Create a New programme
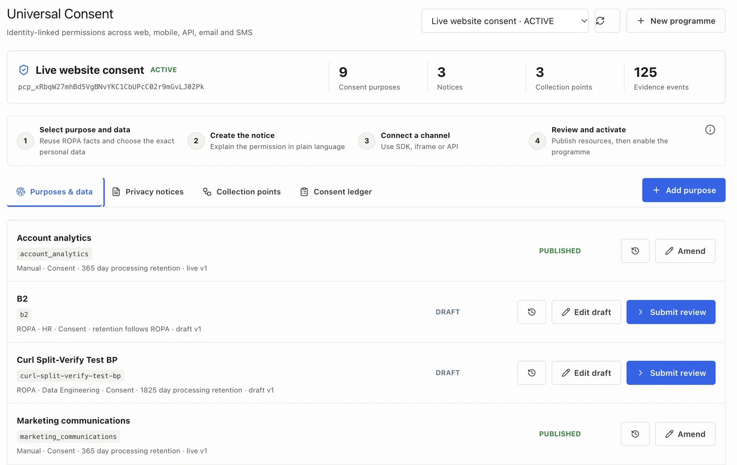The height and width of the screenshot is (465, 737). 676,21
